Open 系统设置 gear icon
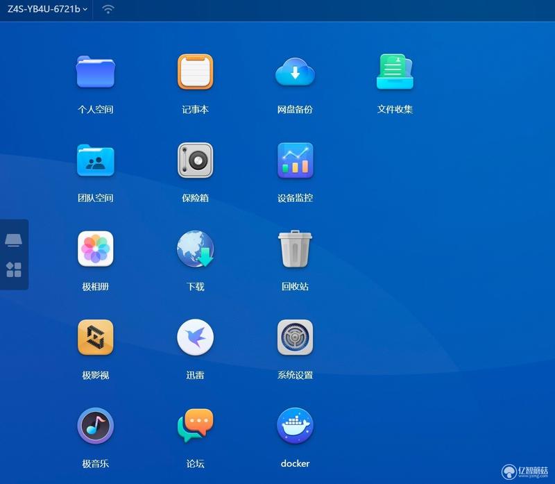 tap(296, 337)
